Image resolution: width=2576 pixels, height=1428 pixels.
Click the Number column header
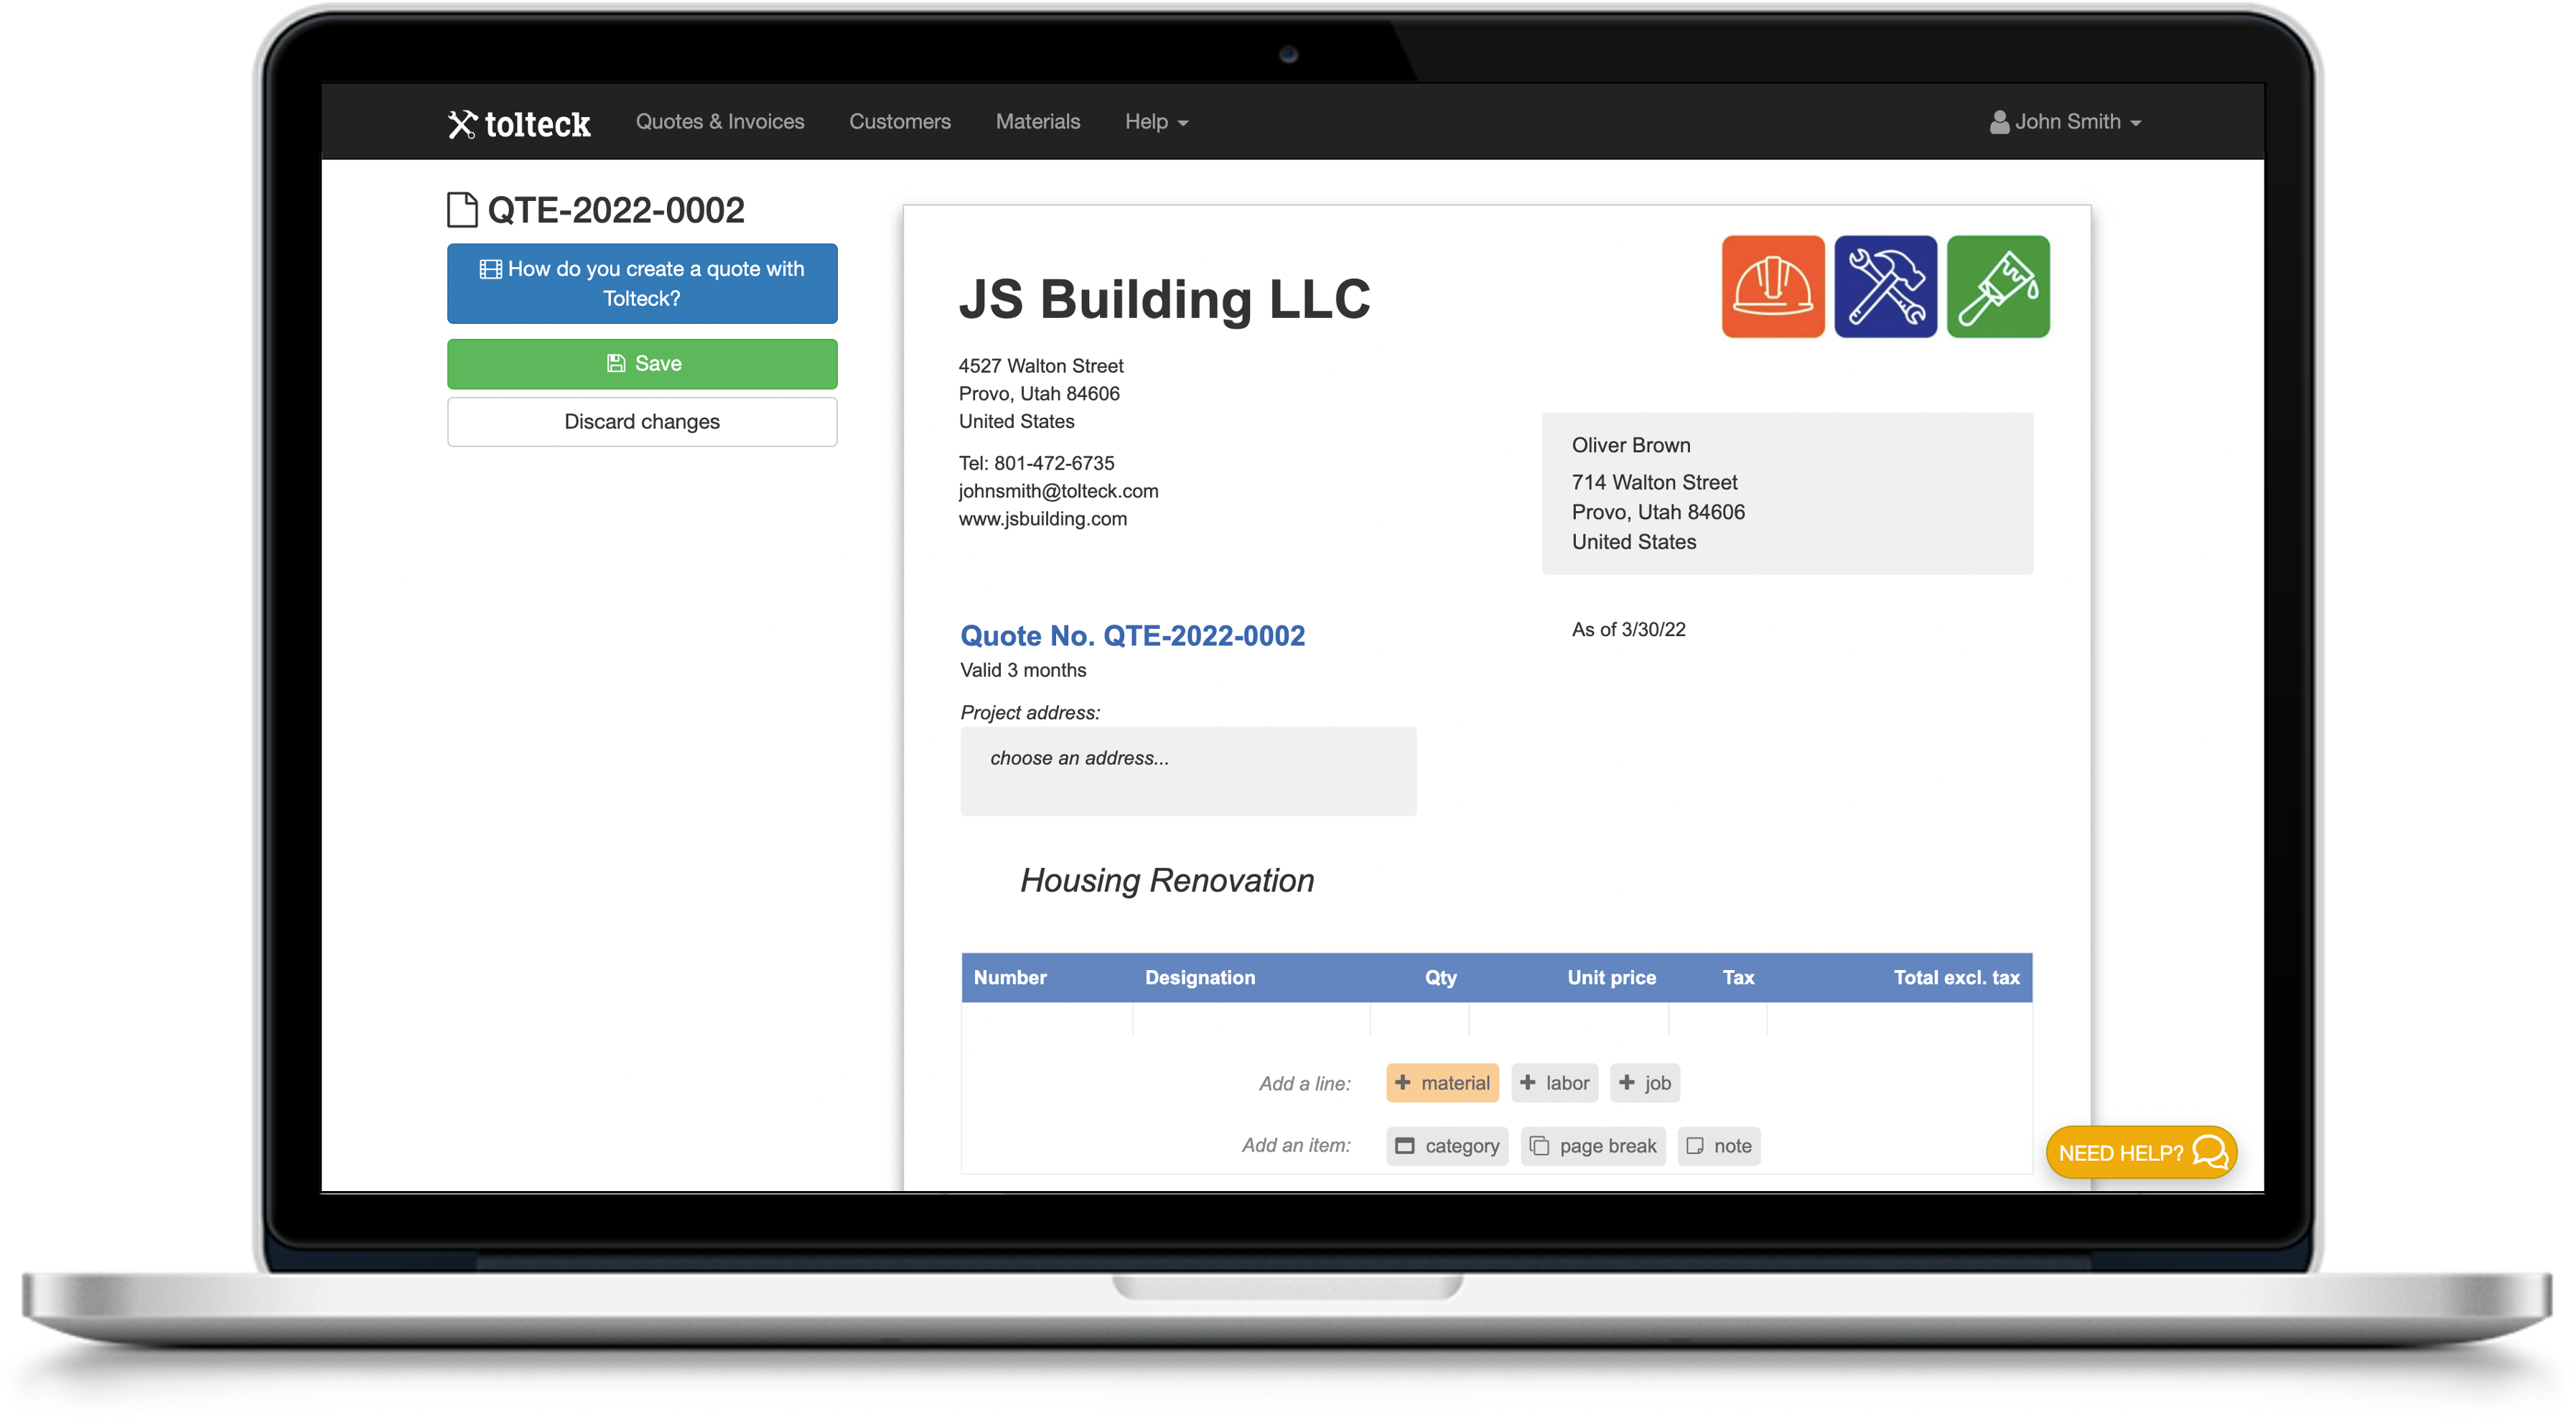(x=1010, y=977)
